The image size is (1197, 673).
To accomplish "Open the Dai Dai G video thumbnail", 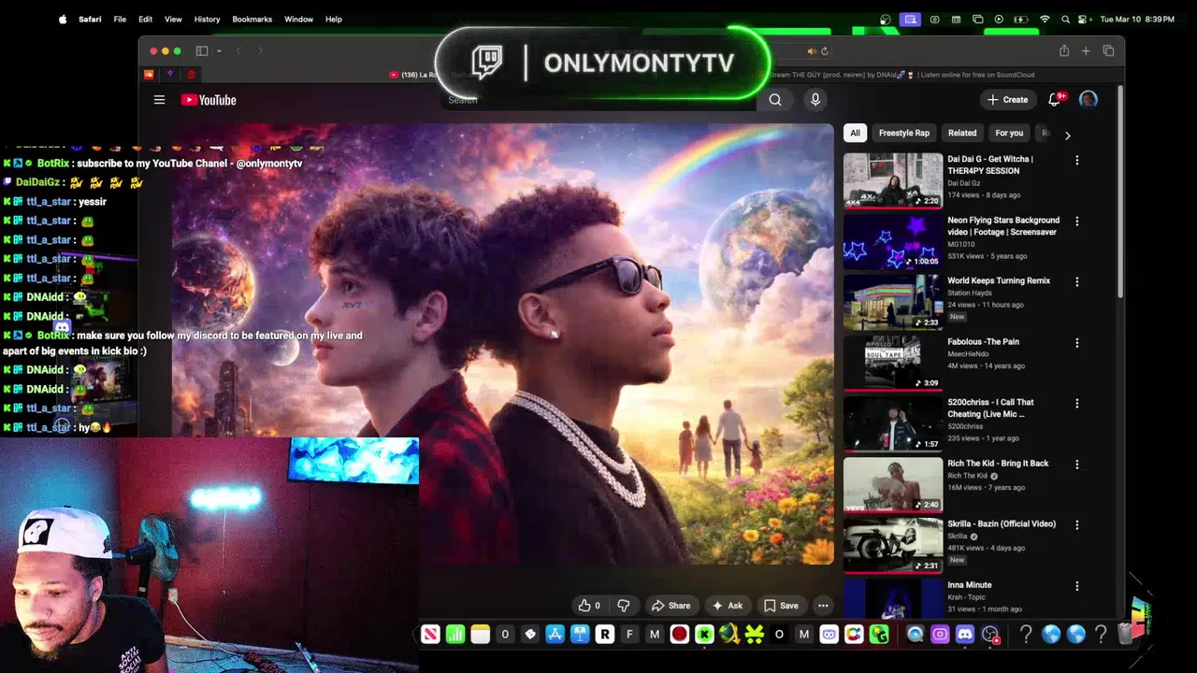I will [893, 180].
